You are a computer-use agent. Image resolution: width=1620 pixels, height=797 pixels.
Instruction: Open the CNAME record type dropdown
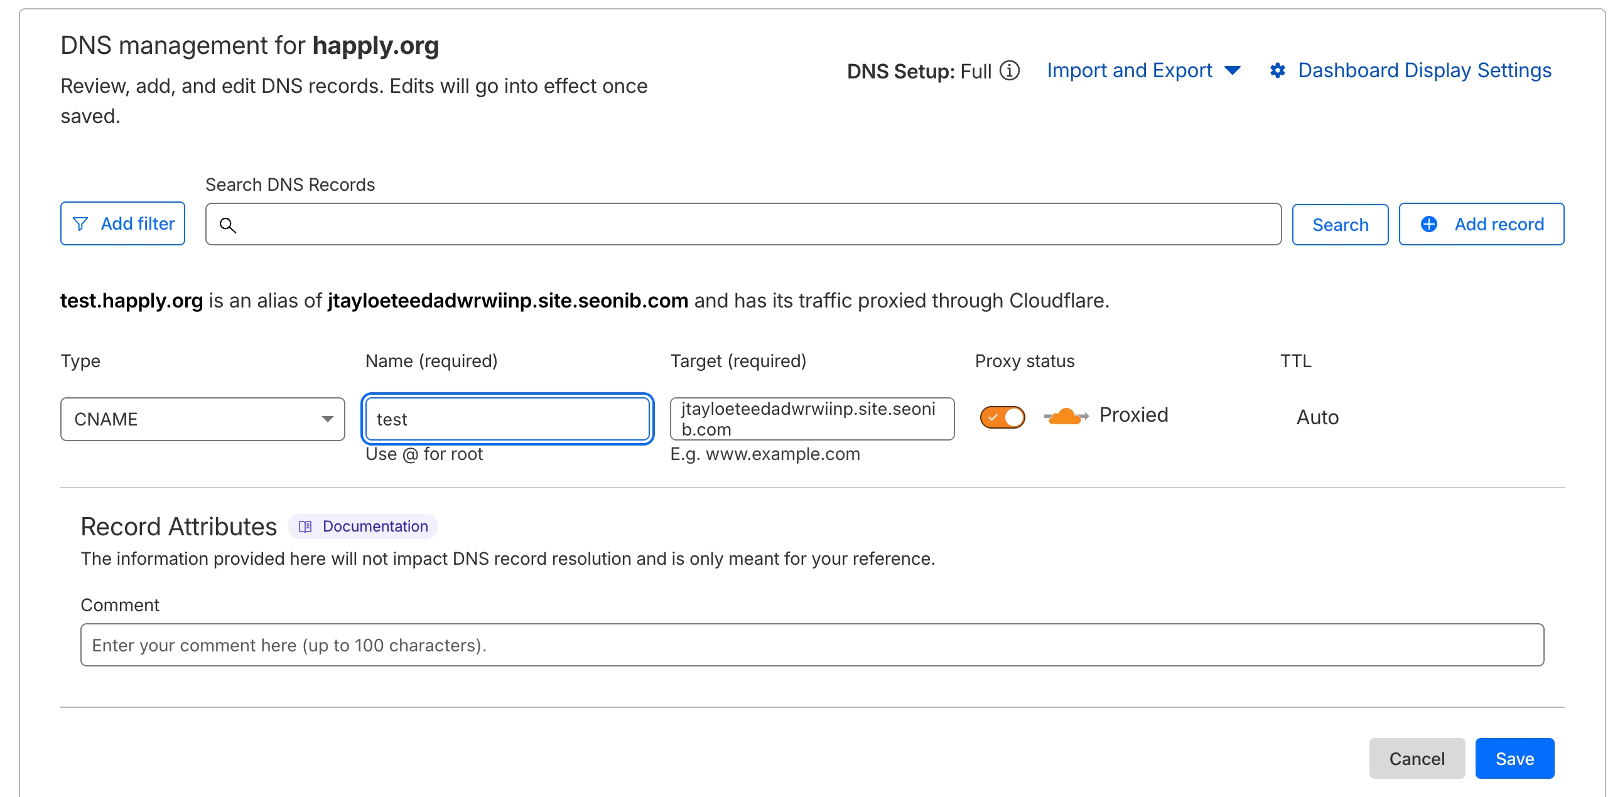(x=202, y=419)
